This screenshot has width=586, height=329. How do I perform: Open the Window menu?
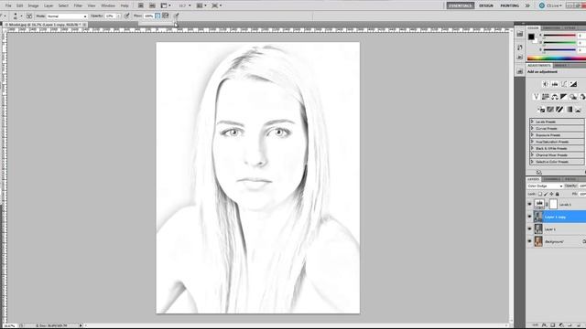point(108,5)
